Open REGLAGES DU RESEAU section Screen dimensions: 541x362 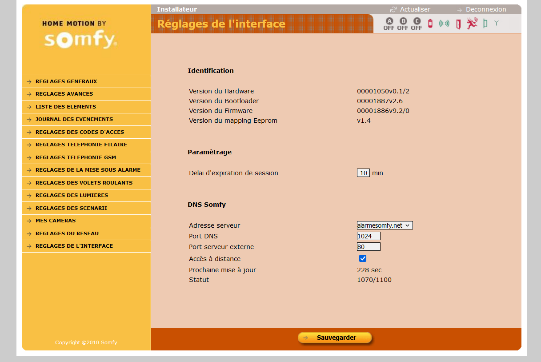pos(67,233)
